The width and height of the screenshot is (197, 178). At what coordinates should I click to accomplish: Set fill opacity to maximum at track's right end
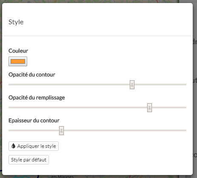[186, 107]
